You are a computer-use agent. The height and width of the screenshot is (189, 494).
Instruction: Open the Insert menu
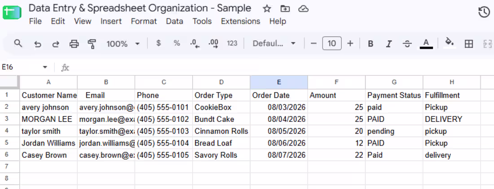[x=111, y=21]
